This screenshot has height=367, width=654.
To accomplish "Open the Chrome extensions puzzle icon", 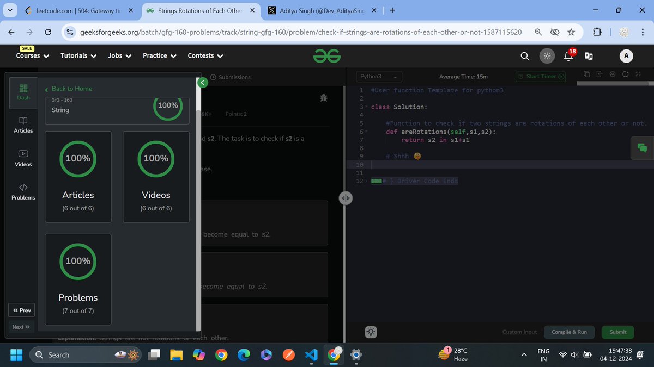I will coord(596,32).
